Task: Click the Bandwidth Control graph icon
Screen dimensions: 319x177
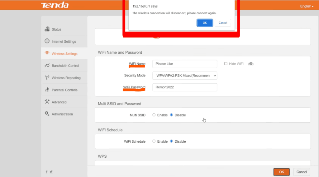Action: tap(47, 66)
